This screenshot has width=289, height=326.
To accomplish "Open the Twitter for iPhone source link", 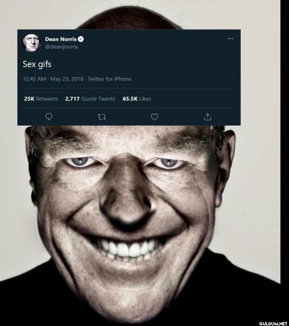I will [109, 79].
